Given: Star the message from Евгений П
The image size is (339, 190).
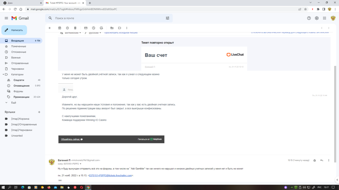Looking at the screenshot, I should coord(315,160).
